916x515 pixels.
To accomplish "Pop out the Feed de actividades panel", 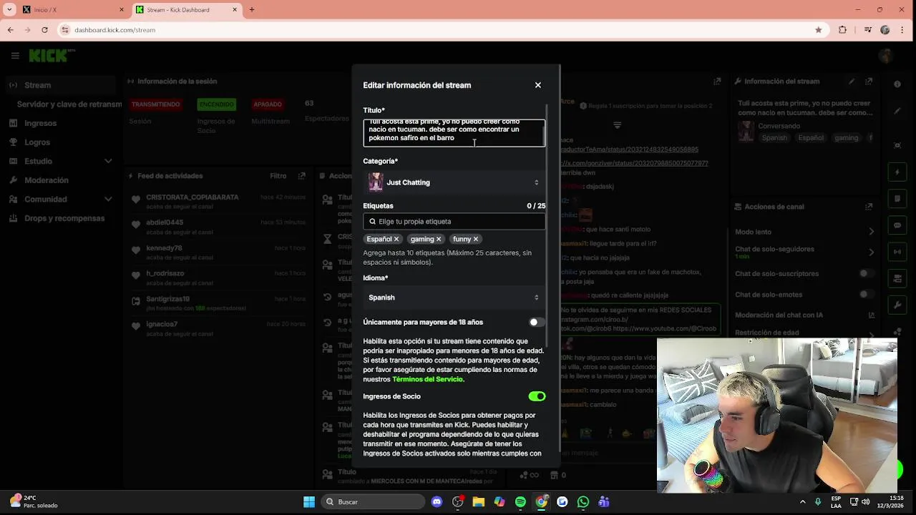I will [302, 176].
